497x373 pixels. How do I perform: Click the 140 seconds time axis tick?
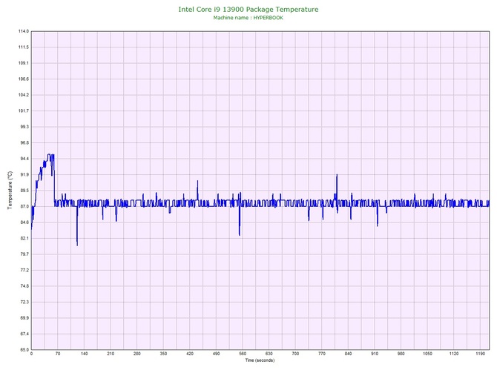click(x=85, y=354)
